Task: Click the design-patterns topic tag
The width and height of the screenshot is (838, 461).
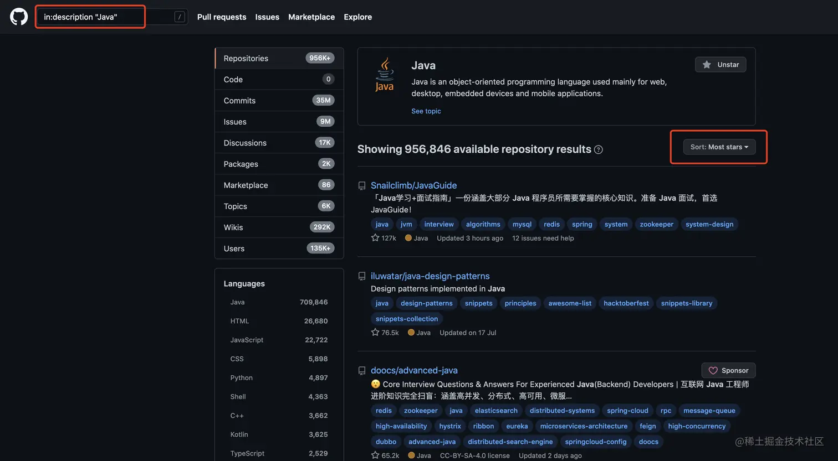Action: (x=426, y=303)
